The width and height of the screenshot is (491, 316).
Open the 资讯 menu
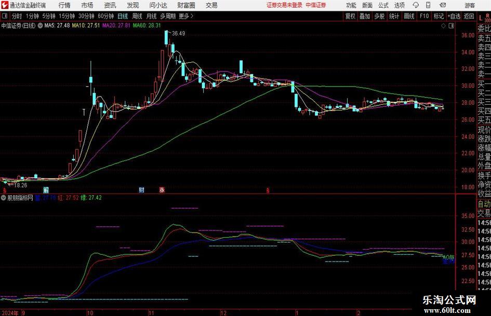point(110,5)
